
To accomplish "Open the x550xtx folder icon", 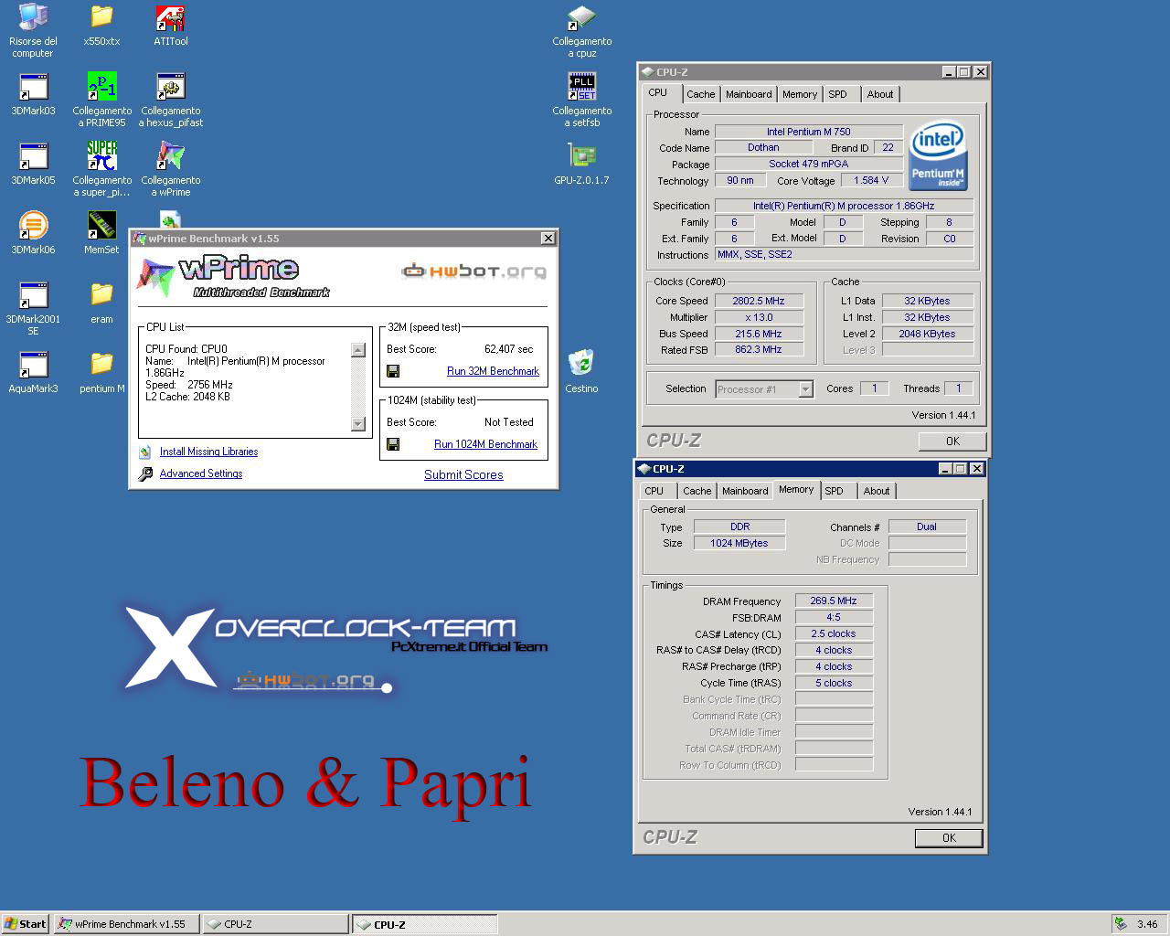I will click(101, 27).
